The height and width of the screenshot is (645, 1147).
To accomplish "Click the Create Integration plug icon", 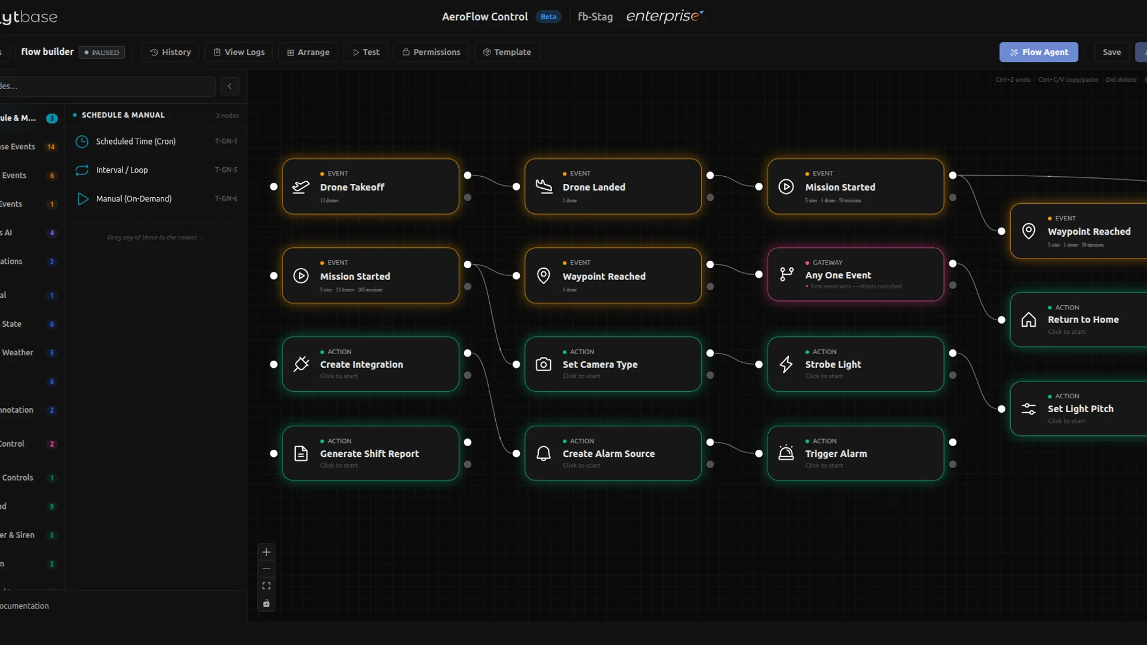I will pos(301,364).
